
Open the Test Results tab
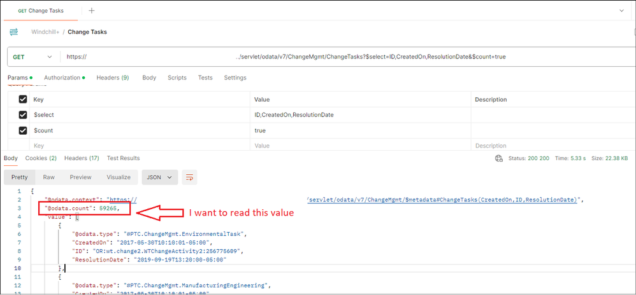click(x=123, y=158)
